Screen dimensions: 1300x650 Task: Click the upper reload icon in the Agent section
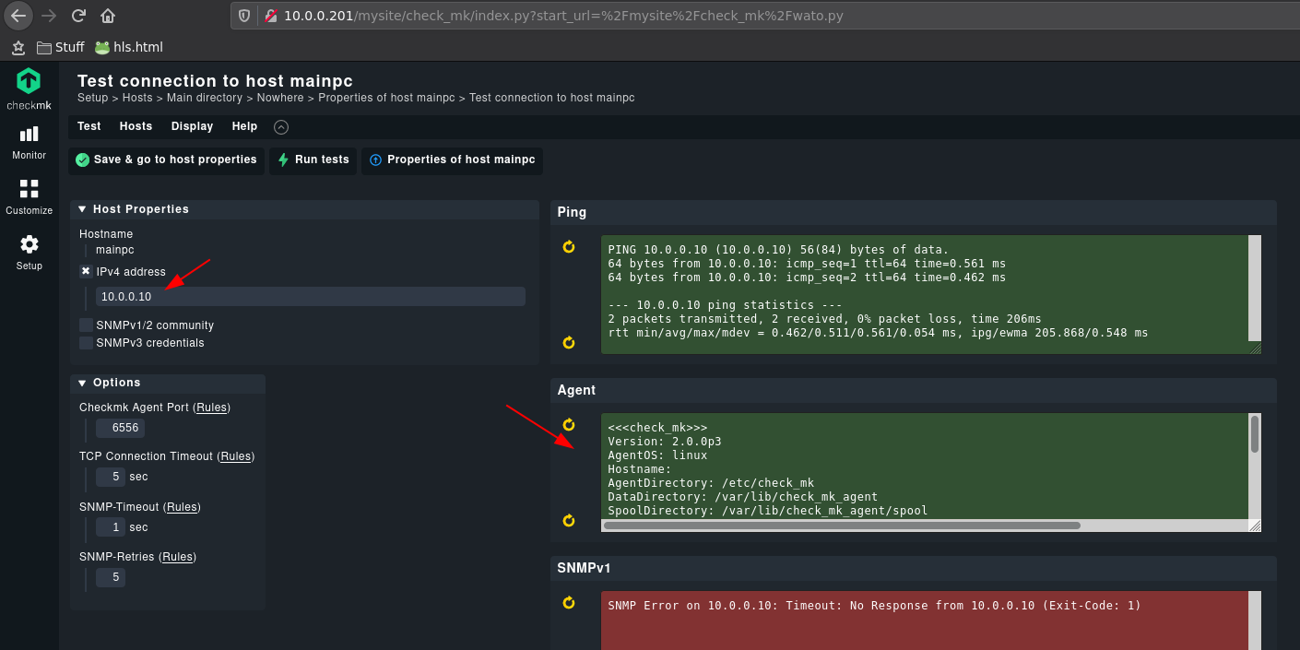point(569,425)
